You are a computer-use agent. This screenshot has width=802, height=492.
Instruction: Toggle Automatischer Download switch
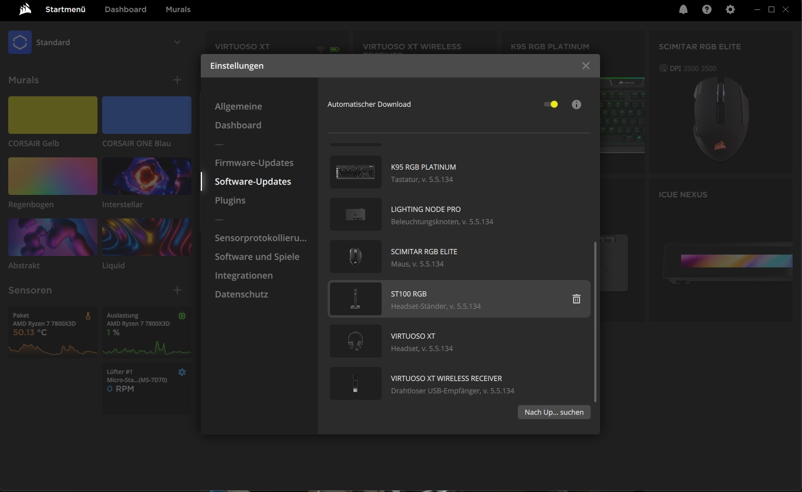click(551, 105)
